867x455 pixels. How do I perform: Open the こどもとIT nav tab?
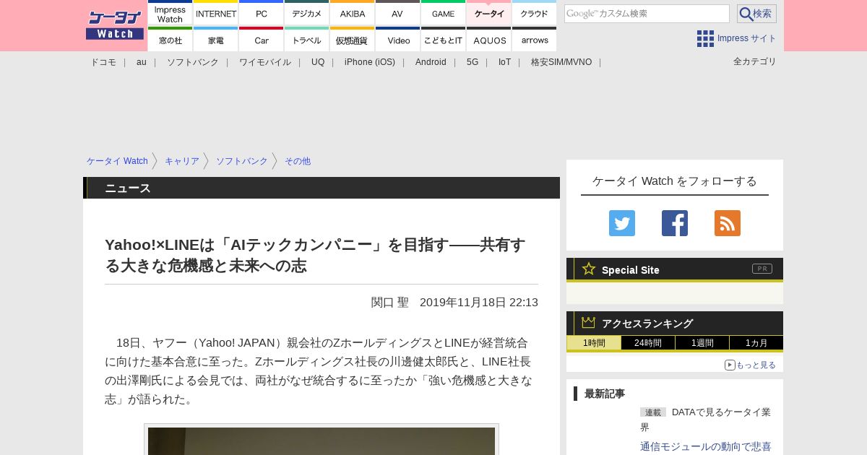click(443, 40)
